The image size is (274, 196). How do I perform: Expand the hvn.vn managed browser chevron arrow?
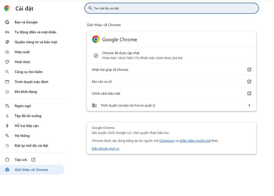(x=249, y=105)
